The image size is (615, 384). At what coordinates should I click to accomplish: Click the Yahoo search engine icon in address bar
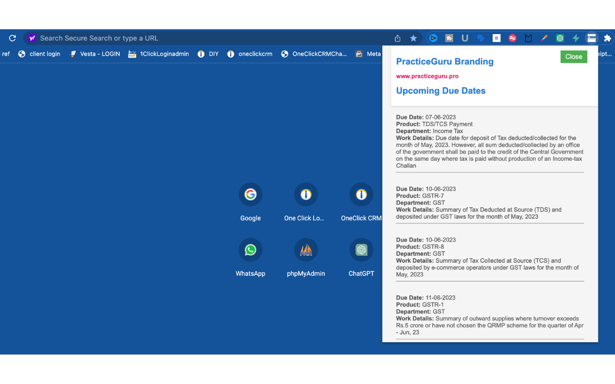[x=32, y=38]
